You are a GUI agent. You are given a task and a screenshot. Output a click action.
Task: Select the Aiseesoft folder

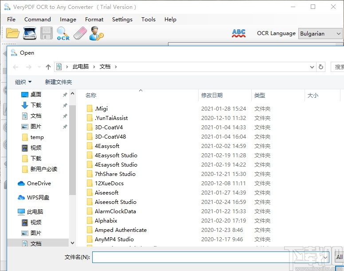(x=107, y=193)
